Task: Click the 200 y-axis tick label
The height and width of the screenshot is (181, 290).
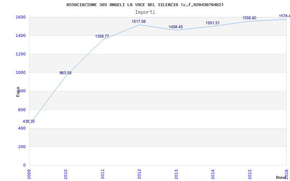Action: point(22,147)
